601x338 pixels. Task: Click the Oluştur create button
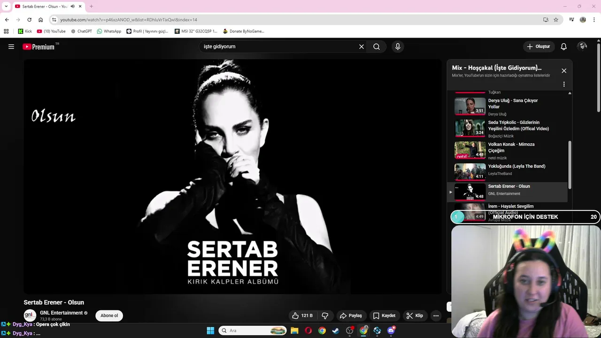pyautogui.click(x=539, y=46)
